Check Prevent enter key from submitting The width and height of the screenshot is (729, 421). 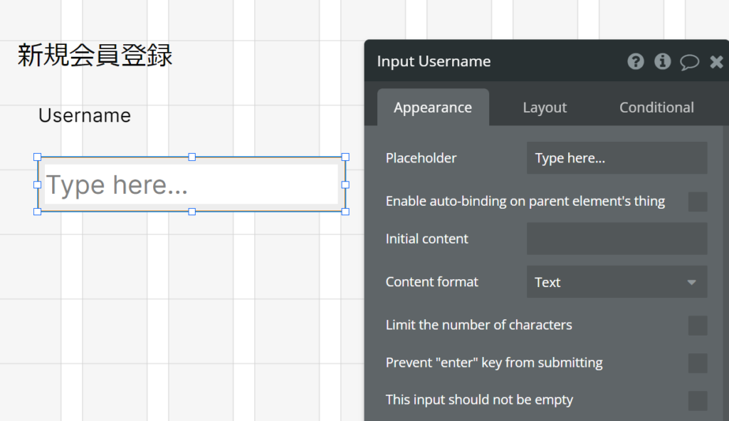coord(698,363)
